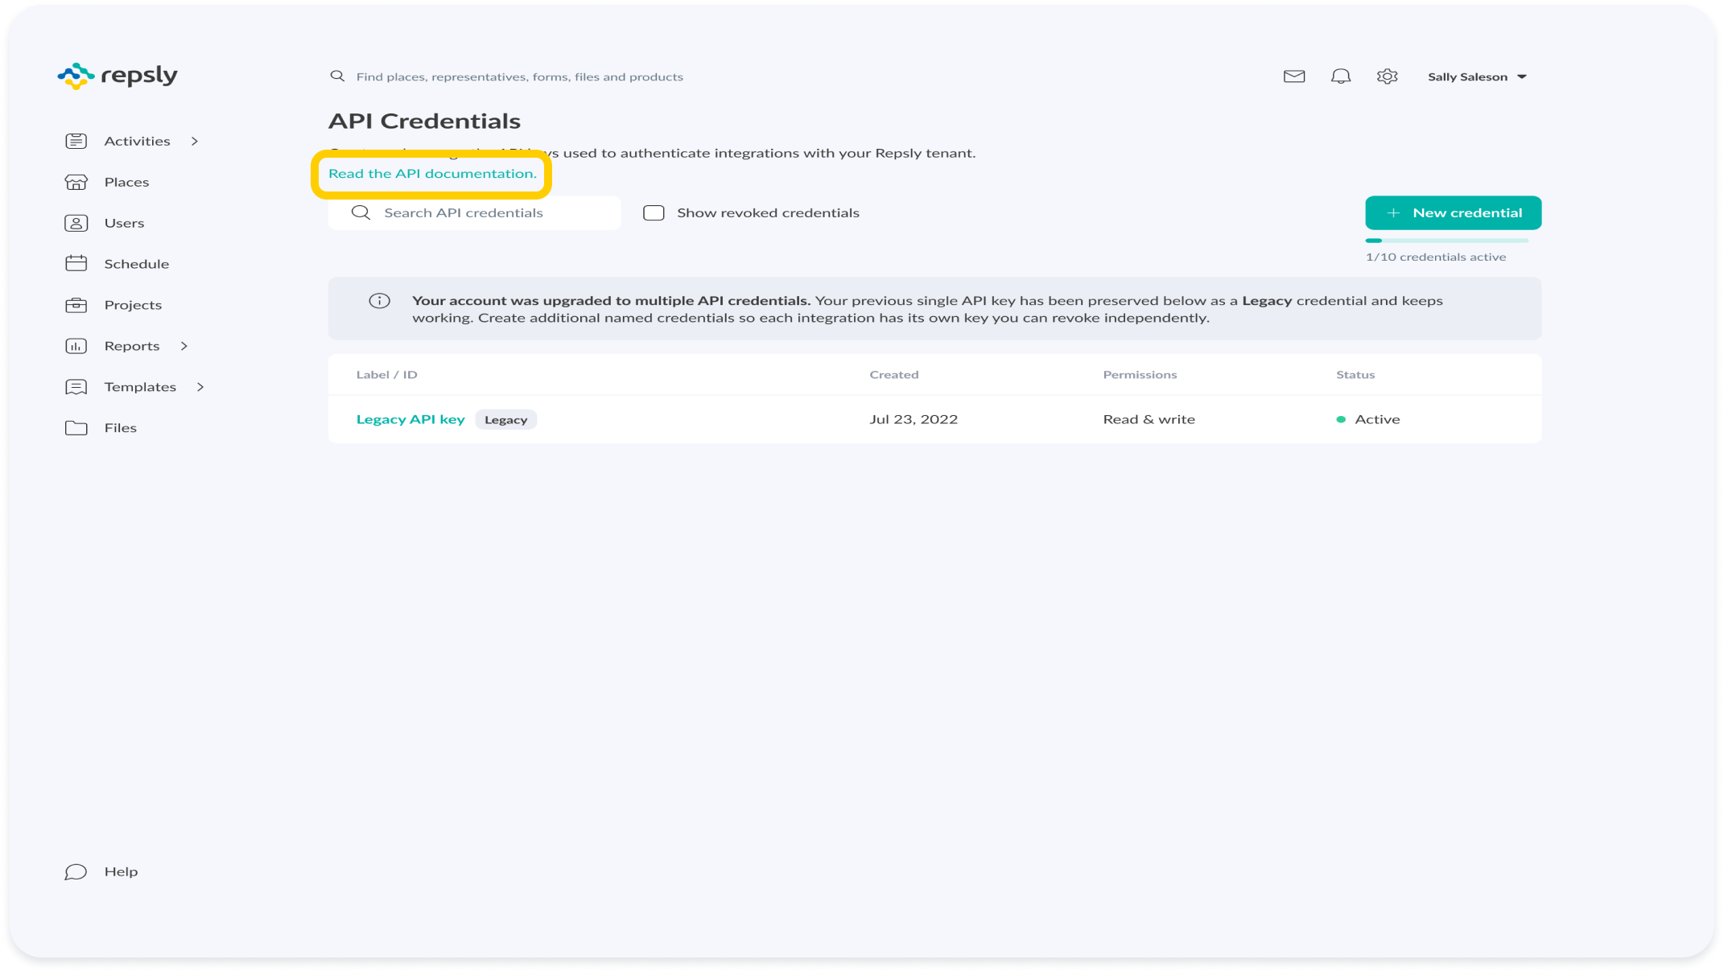Open the notifications bell
The height and width of the screenshot is (972, 1724).
click(1341, 76)
